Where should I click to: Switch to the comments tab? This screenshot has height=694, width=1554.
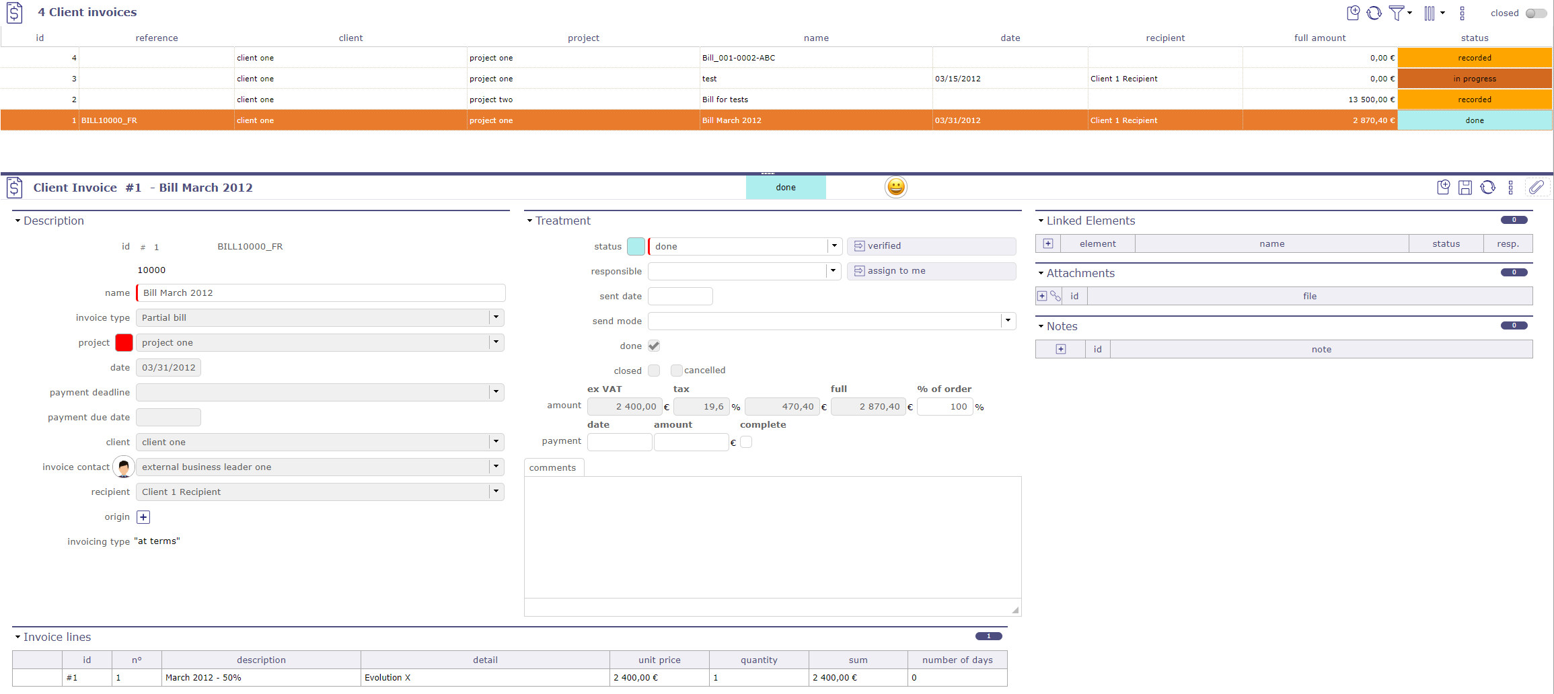pyautogui.click(x=552, y=467)
